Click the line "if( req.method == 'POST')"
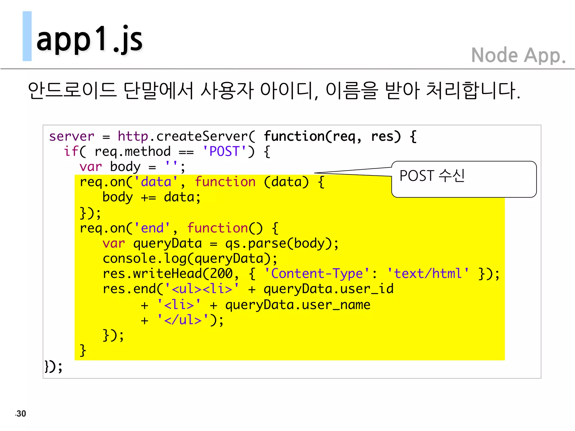 coord(167,152)
